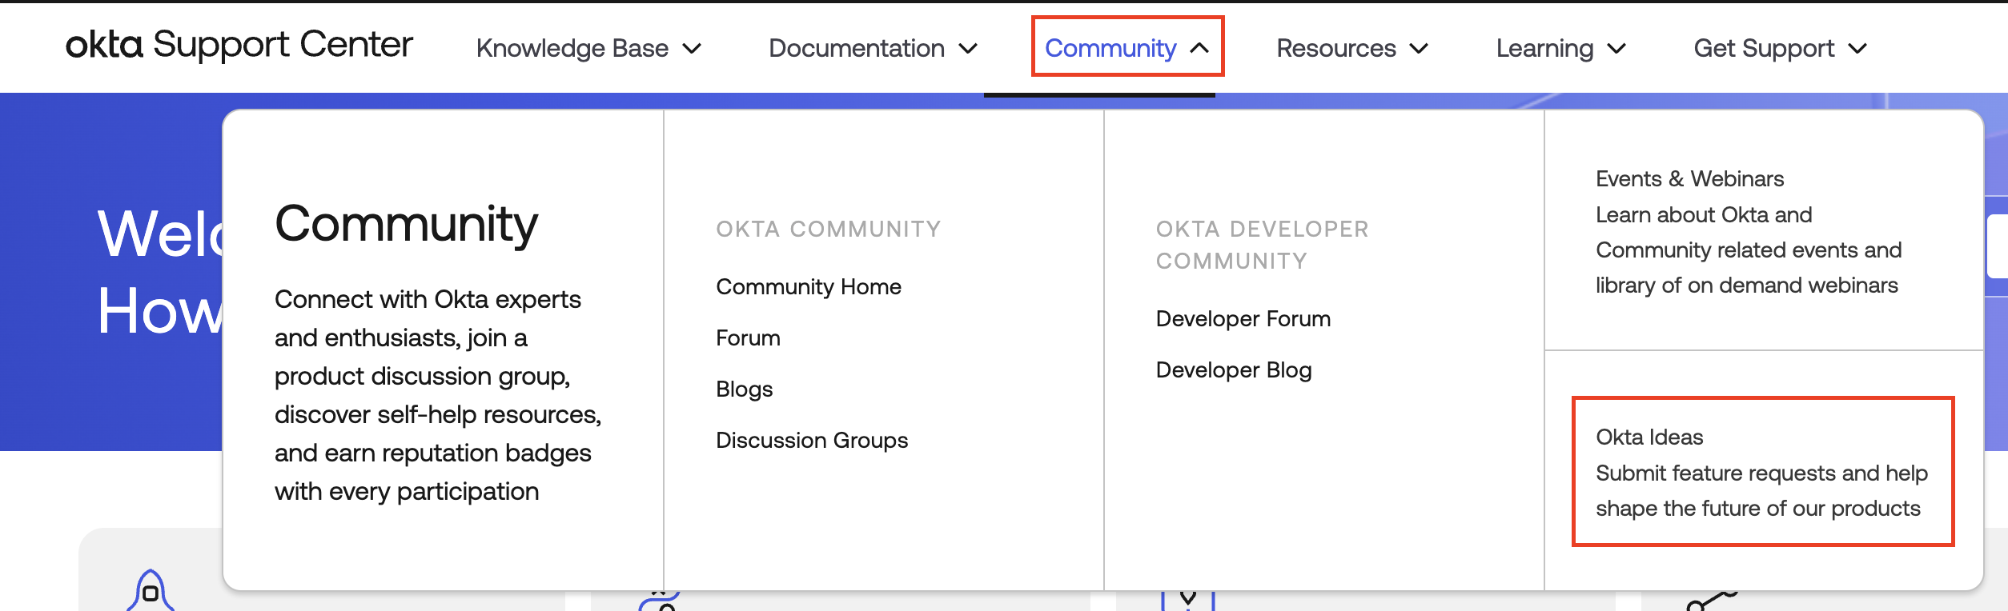Click the Learning chevron arrow
Screen dimensions: 2008x611
1616,49
